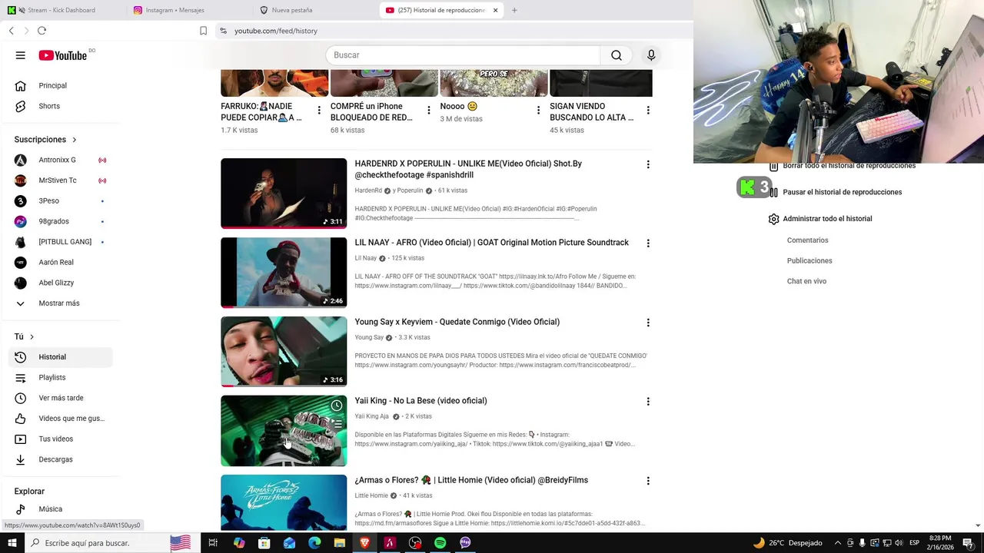Play LIL NAAY AFRO video thumbnail
Screen dimensions: 984x553
[x=284, y=273]
